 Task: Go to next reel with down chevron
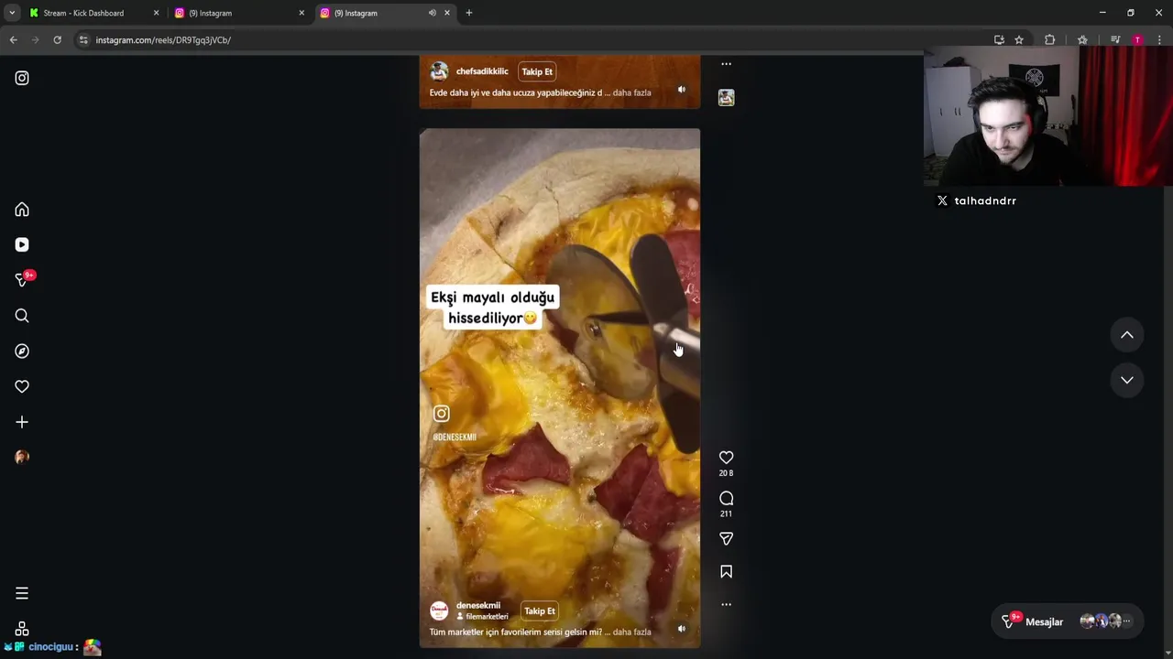pos(1127,380)
